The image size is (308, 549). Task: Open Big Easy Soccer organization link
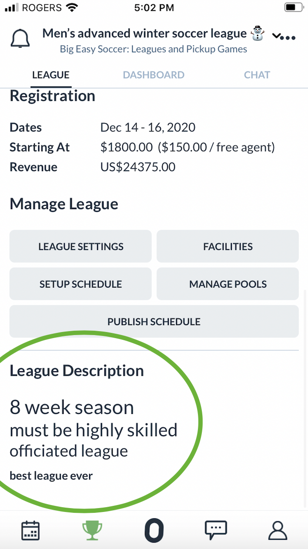[x=153, y=49]
